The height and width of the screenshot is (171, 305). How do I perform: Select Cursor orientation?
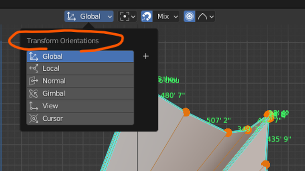(80, 118)
